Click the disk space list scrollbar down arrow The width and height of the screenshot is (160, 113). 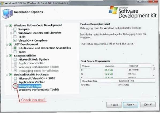[x=153, y=76]
